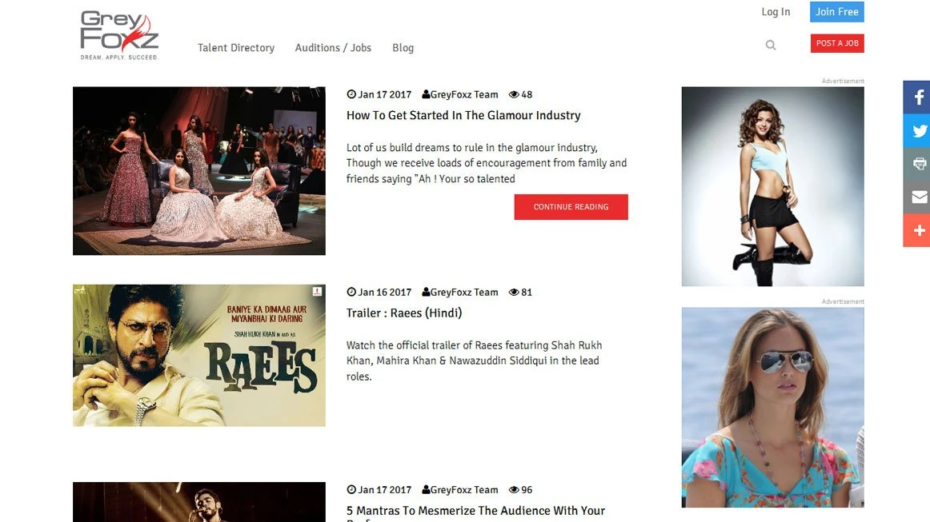This screenshot has height=522, width=930.
Task: Open the Talent Directory menu
Action: click(x=236, y=48)
